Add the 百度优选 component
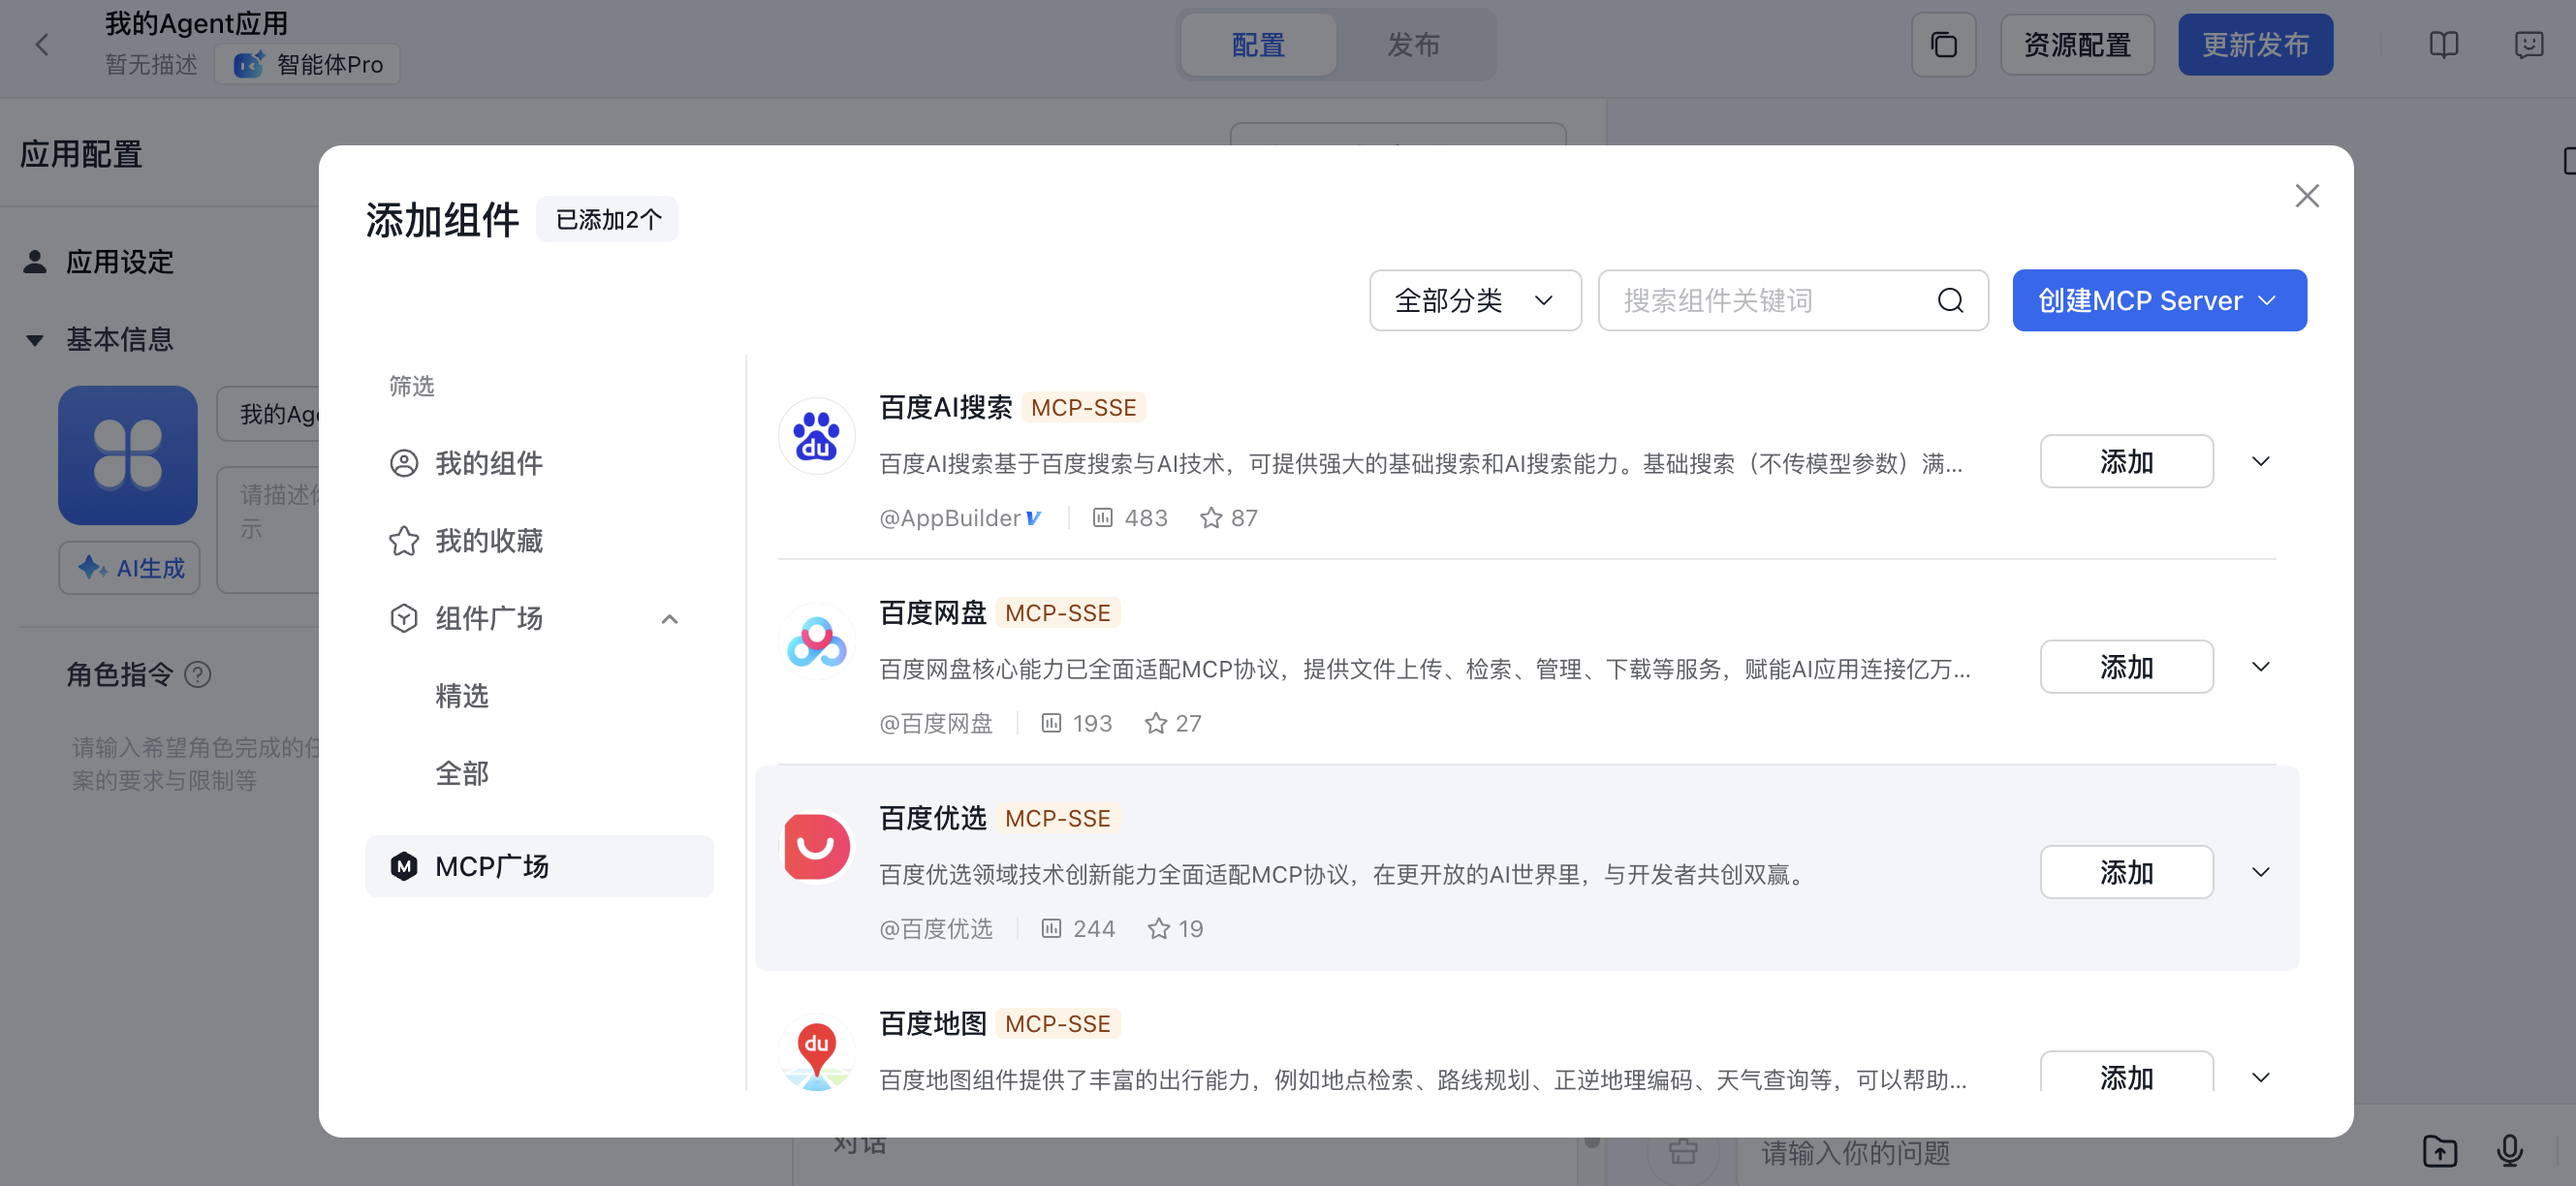 coord(2126,872)
